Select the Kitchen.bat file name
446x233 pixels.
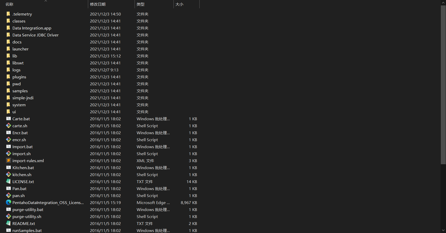point(23,168)
